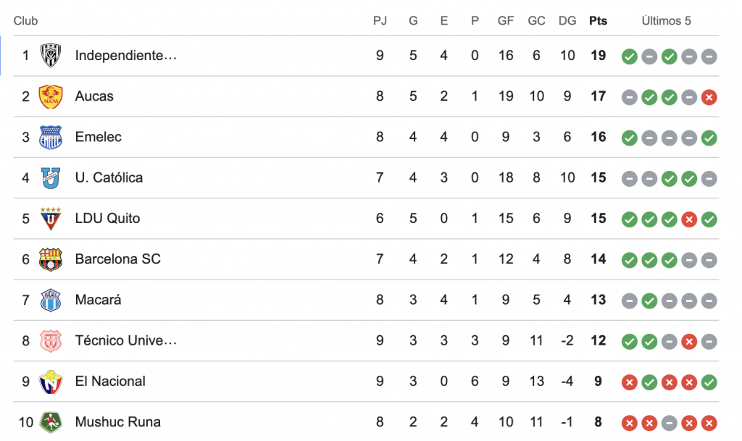Click the Mushuc Runa team badge
The width and height of the screenshot is (742, 441).
51,421
